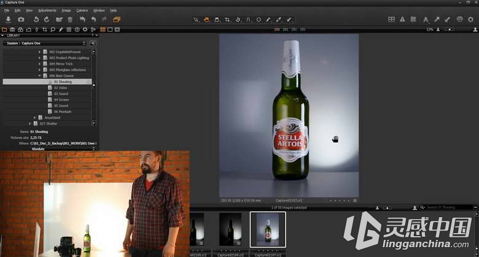The image size is (479, 257).
Task: Open the Lens tool tab
Action: (x=37, y=29)
